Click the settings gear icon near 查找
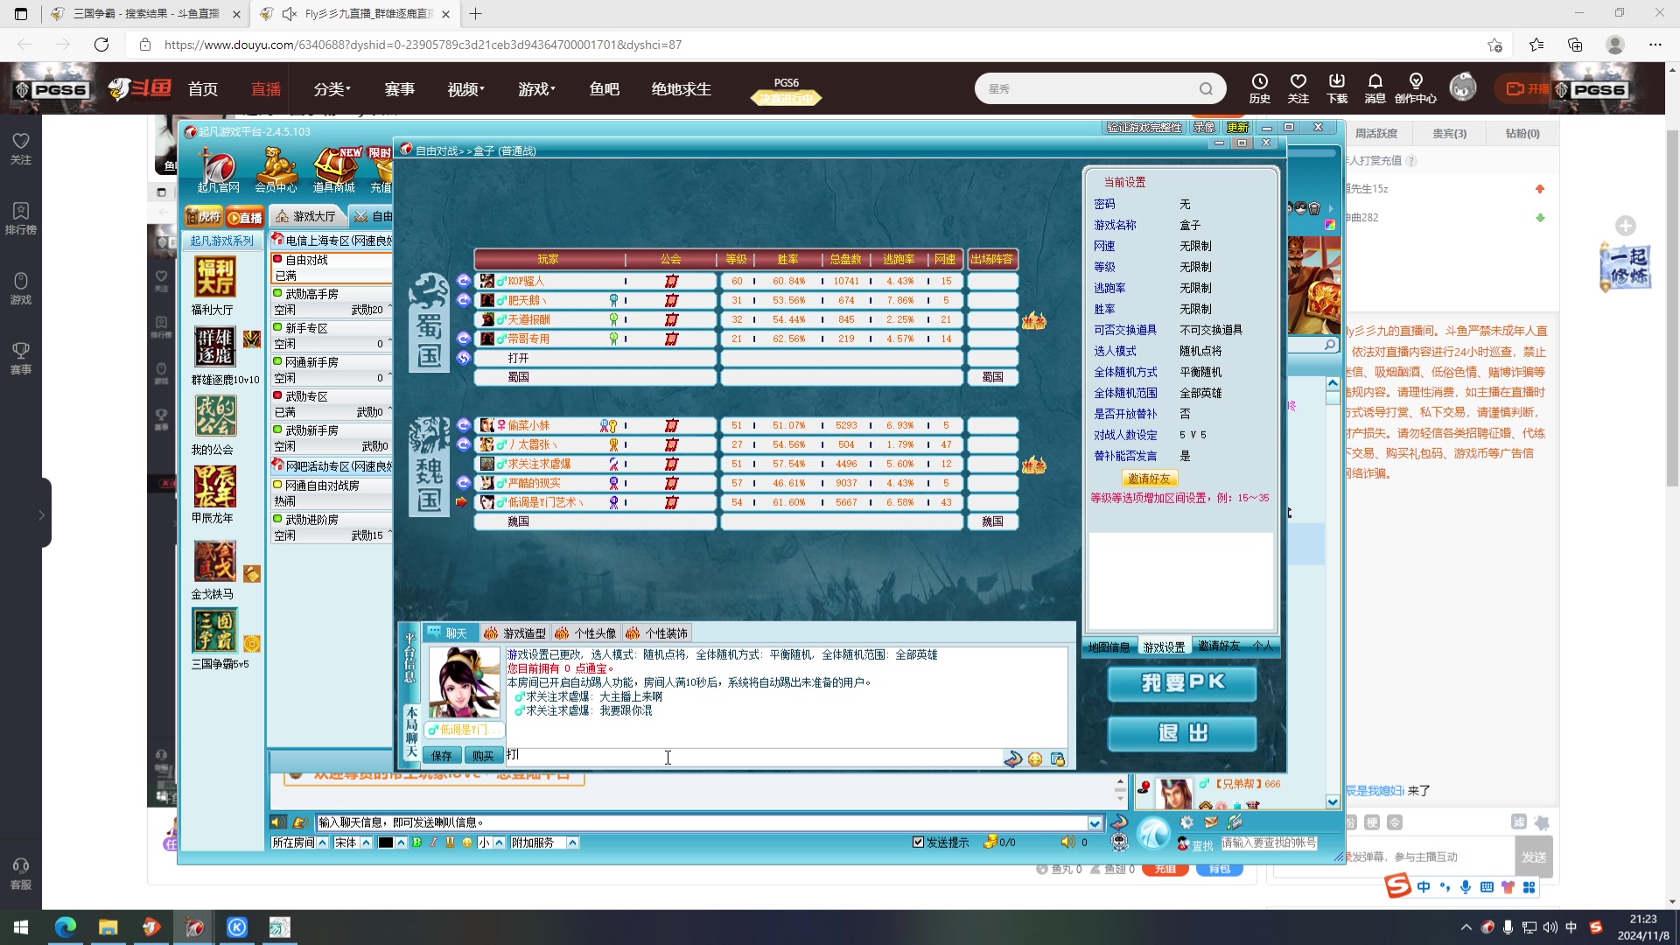The width and height of the screenshot is (1680, 945). 1186,822
